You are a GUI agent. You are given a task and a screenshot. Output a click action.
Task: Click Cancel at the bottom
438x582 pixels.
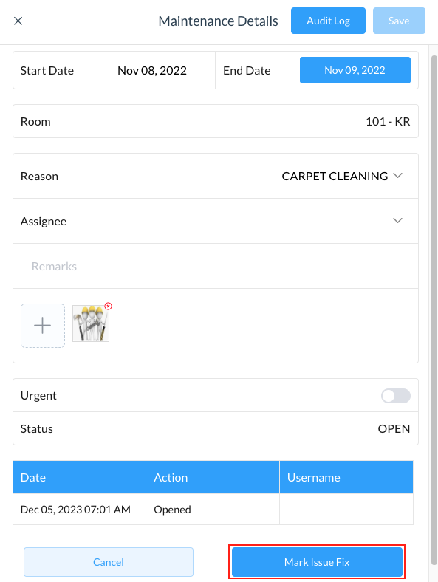109,562
